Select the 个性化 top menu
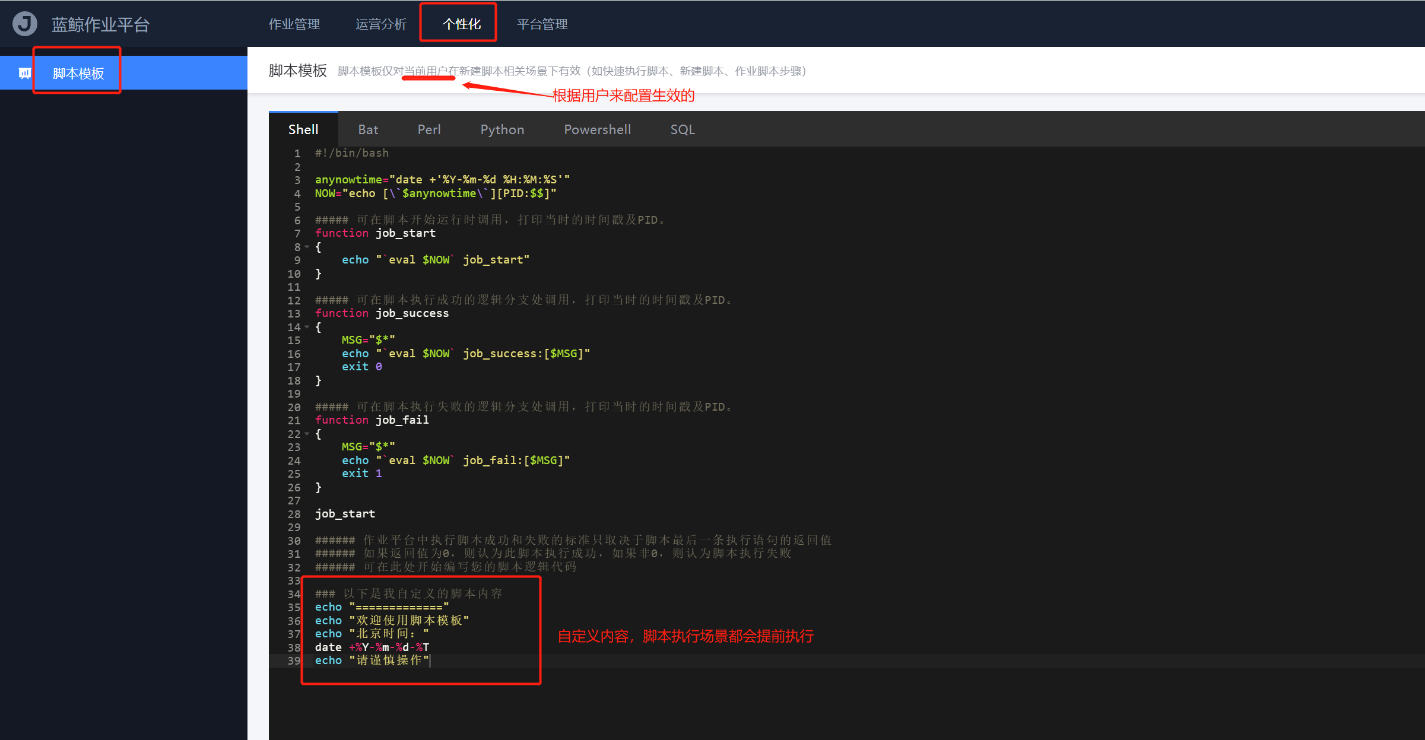This screenshot has height=740, width=1425. (462, 24)
